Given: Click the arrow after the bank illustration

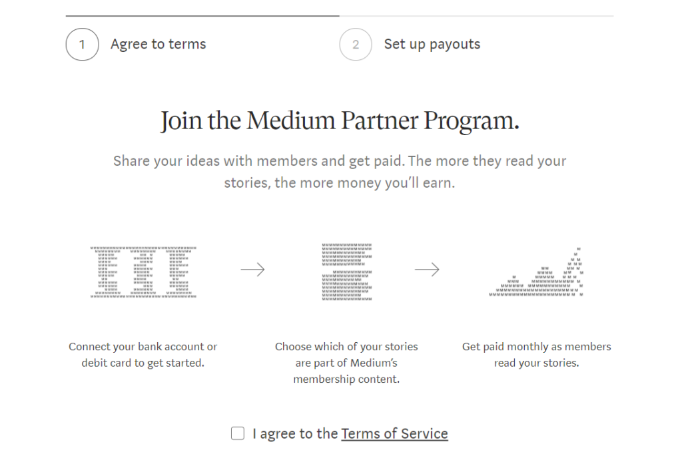Looking at the screenshot, I should tap(252, 270).
